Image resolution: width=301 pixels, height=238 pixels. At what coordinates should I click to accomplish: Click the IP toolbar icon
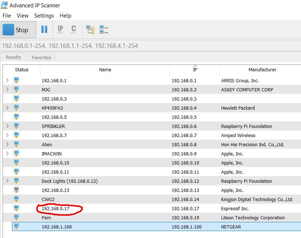click(x=60, y=29)
